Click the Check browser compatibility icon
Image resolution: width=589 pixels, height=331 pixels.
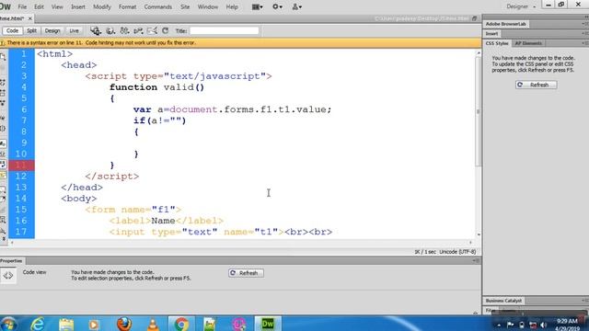tap(152, 30)
